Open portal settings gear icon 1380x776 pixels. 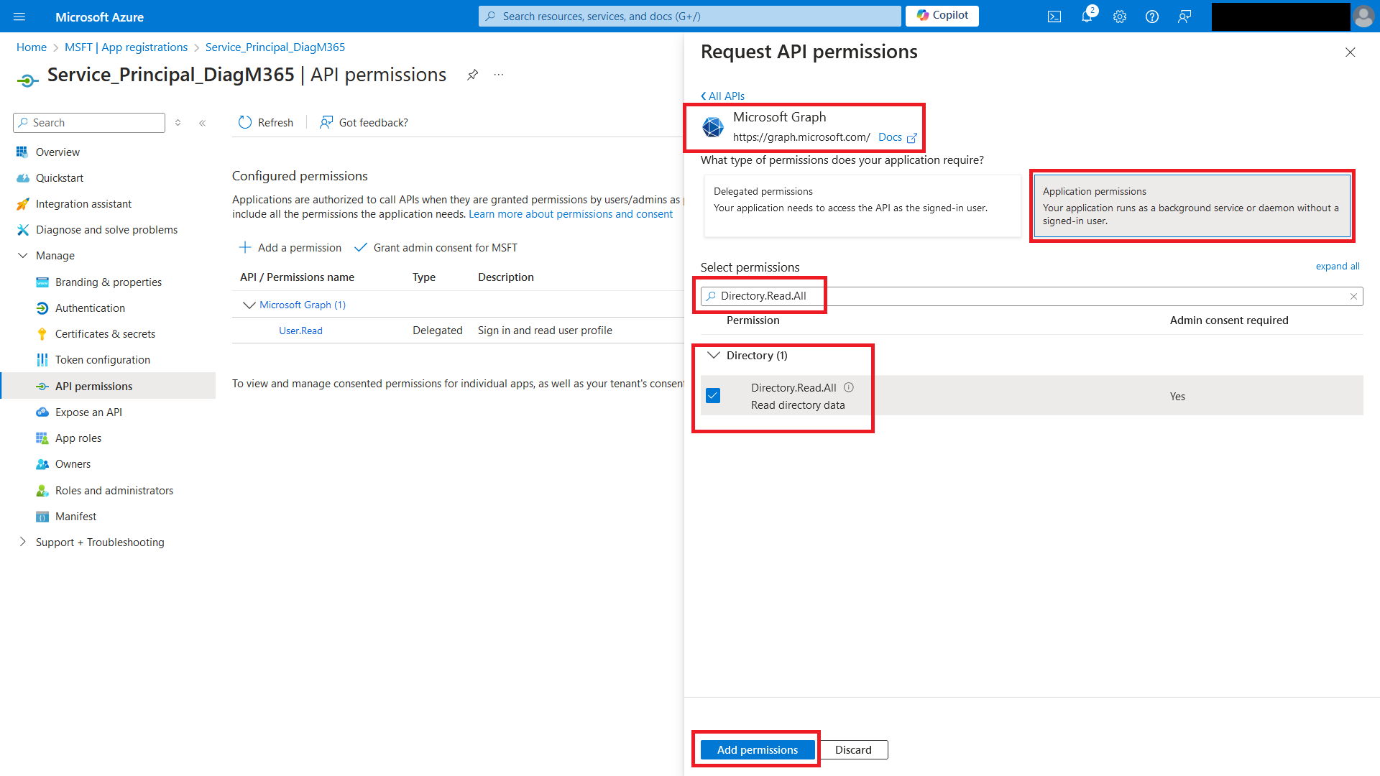(1120, 17)
